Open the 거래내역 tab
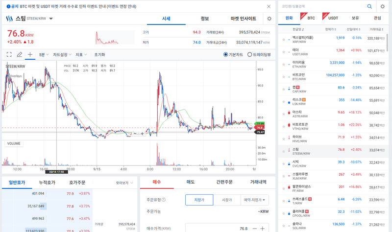The height and width of the screenshot is (232, 392). click(258, 182)
